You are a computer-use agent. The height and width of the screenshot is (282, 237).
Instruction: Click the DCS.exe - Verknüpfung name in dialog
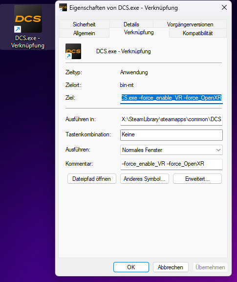[x=124, y=51]
